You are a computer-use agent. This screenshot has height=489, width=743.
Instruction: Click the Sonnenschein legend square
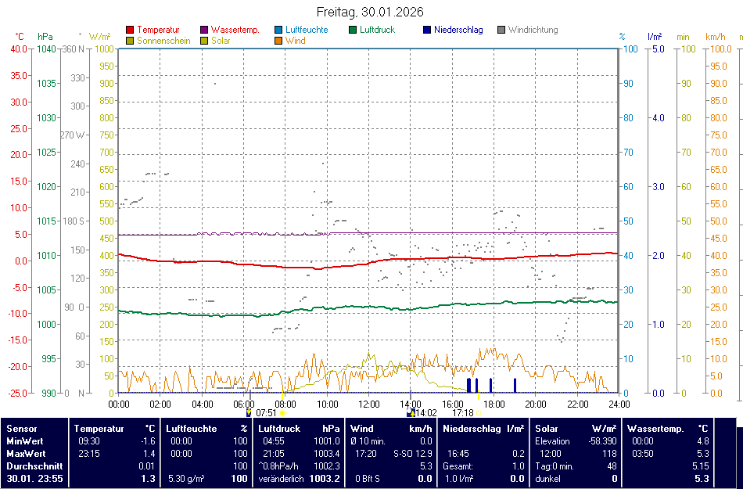(x=130, y=41)
